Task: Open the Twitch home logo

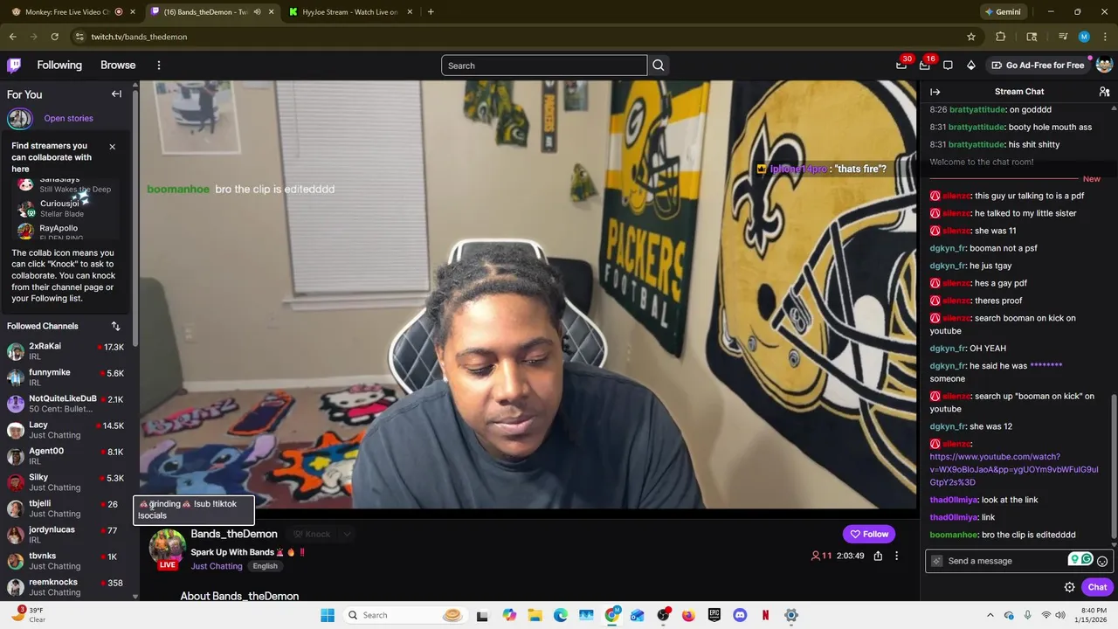Action: click(14, 66)
